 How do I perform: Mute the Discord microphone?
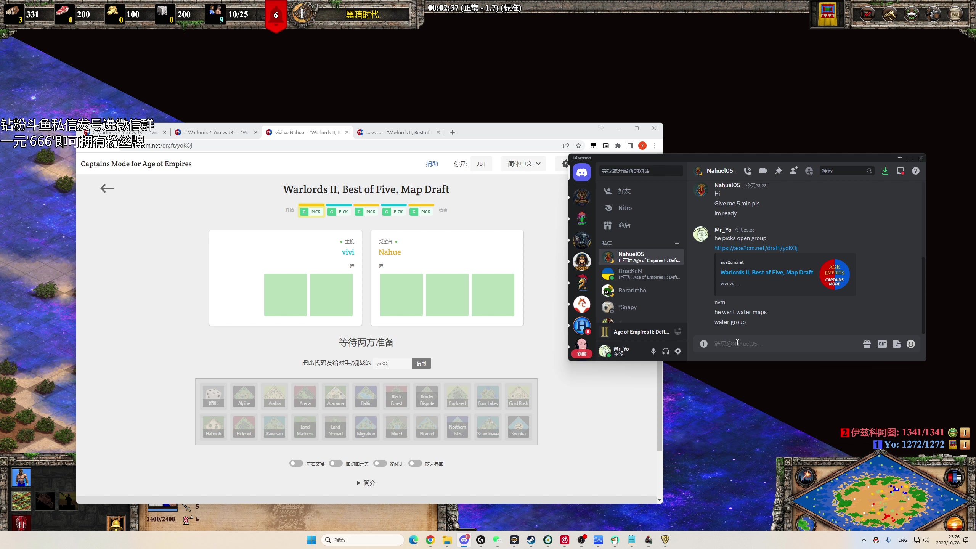(653, 351)
